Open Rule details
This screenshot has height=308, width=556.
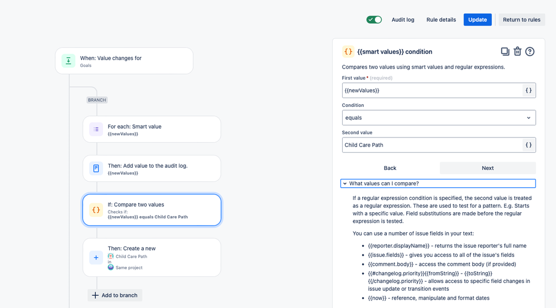[x=441, y=19]
